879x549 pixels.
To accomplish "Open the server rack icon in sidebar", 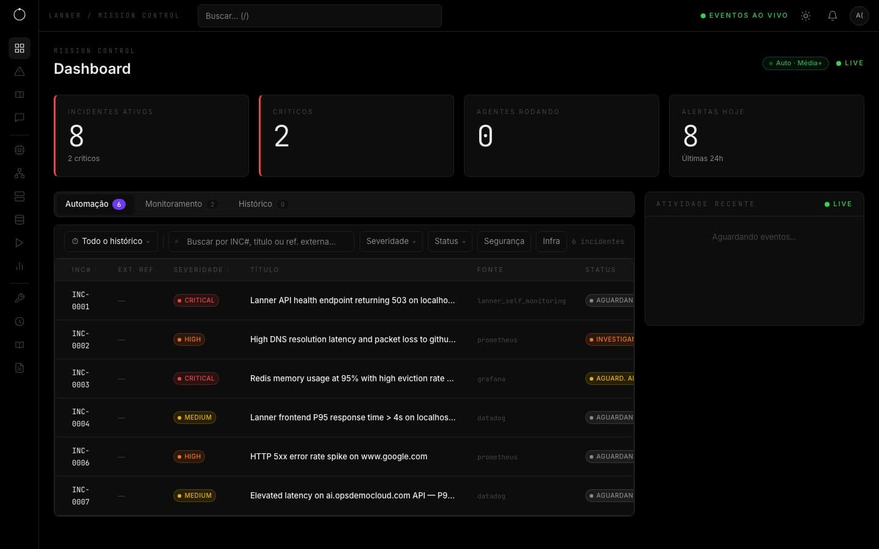I will coord(20,196).
